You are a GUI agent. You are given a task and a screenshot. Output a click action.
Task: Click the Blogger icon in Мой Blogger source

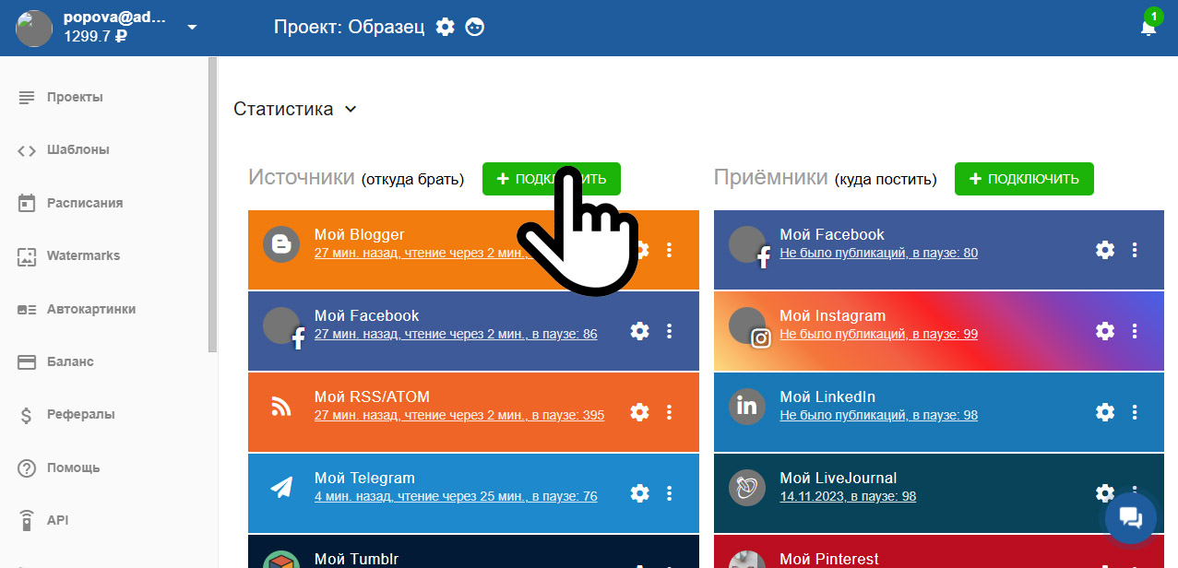click(281, 244)
